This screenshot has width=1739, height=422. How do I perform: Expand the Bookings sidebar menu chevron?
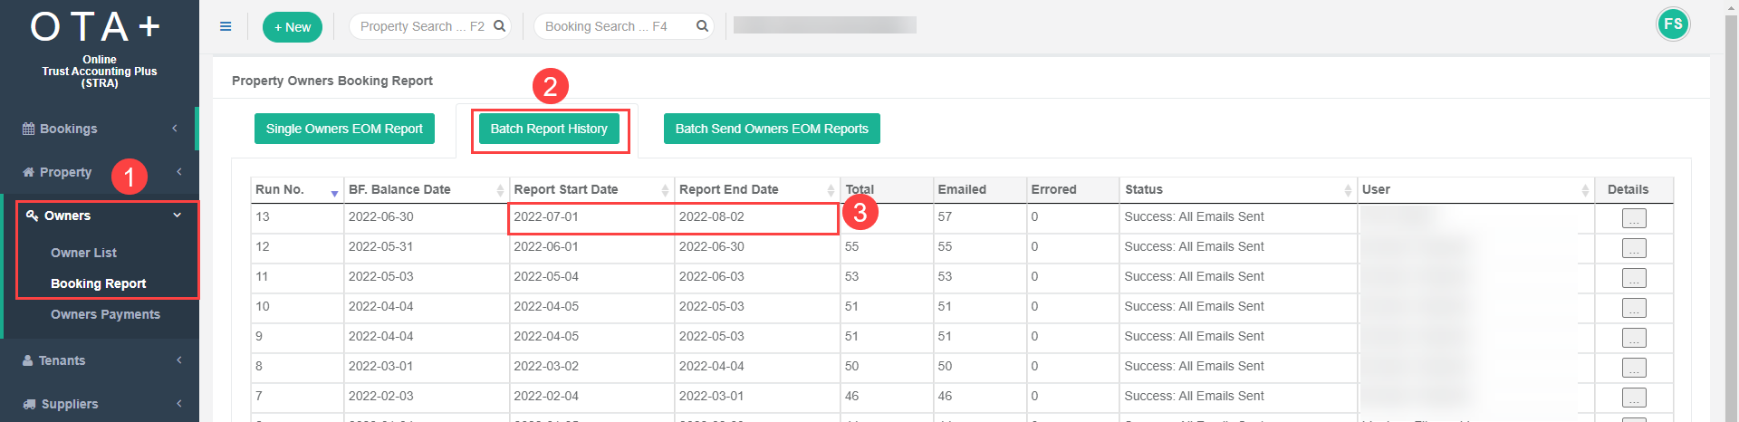175,129
